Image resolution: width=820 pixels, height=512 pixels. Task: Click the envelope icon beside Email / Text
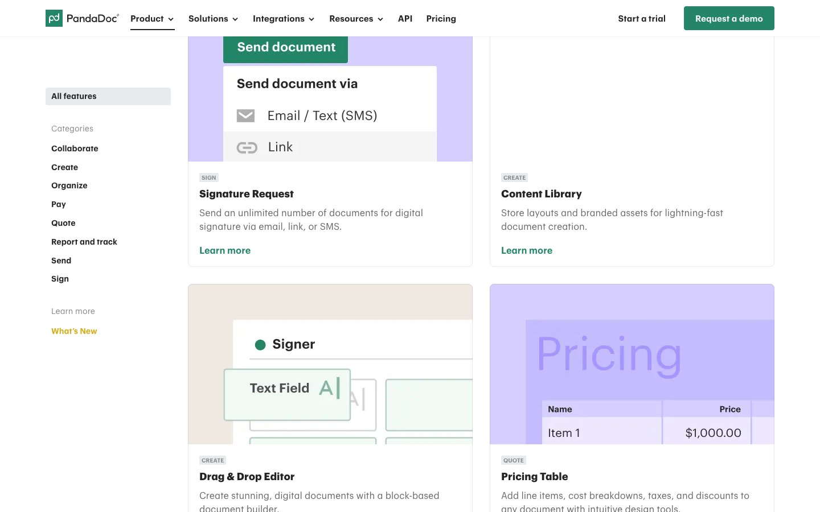(x=245, y=116)
